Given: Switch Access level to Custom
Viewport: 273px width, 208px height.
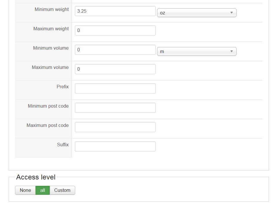Looking at the screenshot, I should pos(62,190).
